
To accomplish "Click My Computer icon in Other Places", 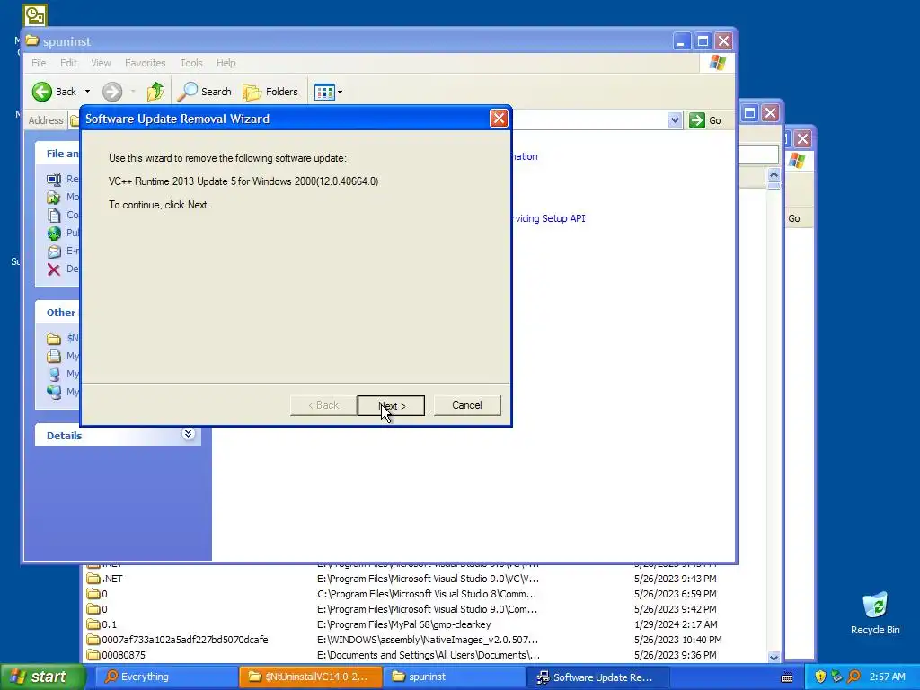I will point(54,374).
